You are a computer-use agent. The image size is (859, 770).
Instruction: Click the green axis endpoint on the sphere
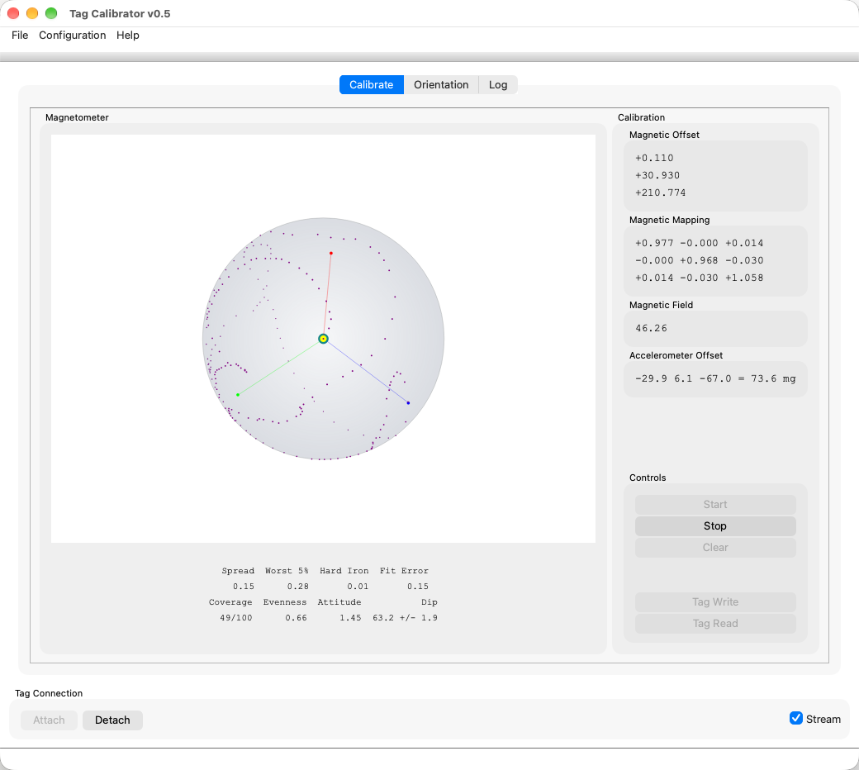click(x=238, y=395)
